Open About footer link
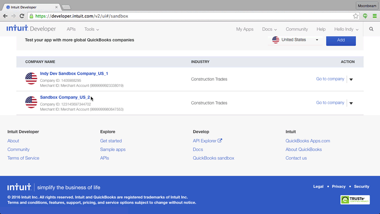Image resolution: width=380 pixels, height=214 pixels. 13,141
